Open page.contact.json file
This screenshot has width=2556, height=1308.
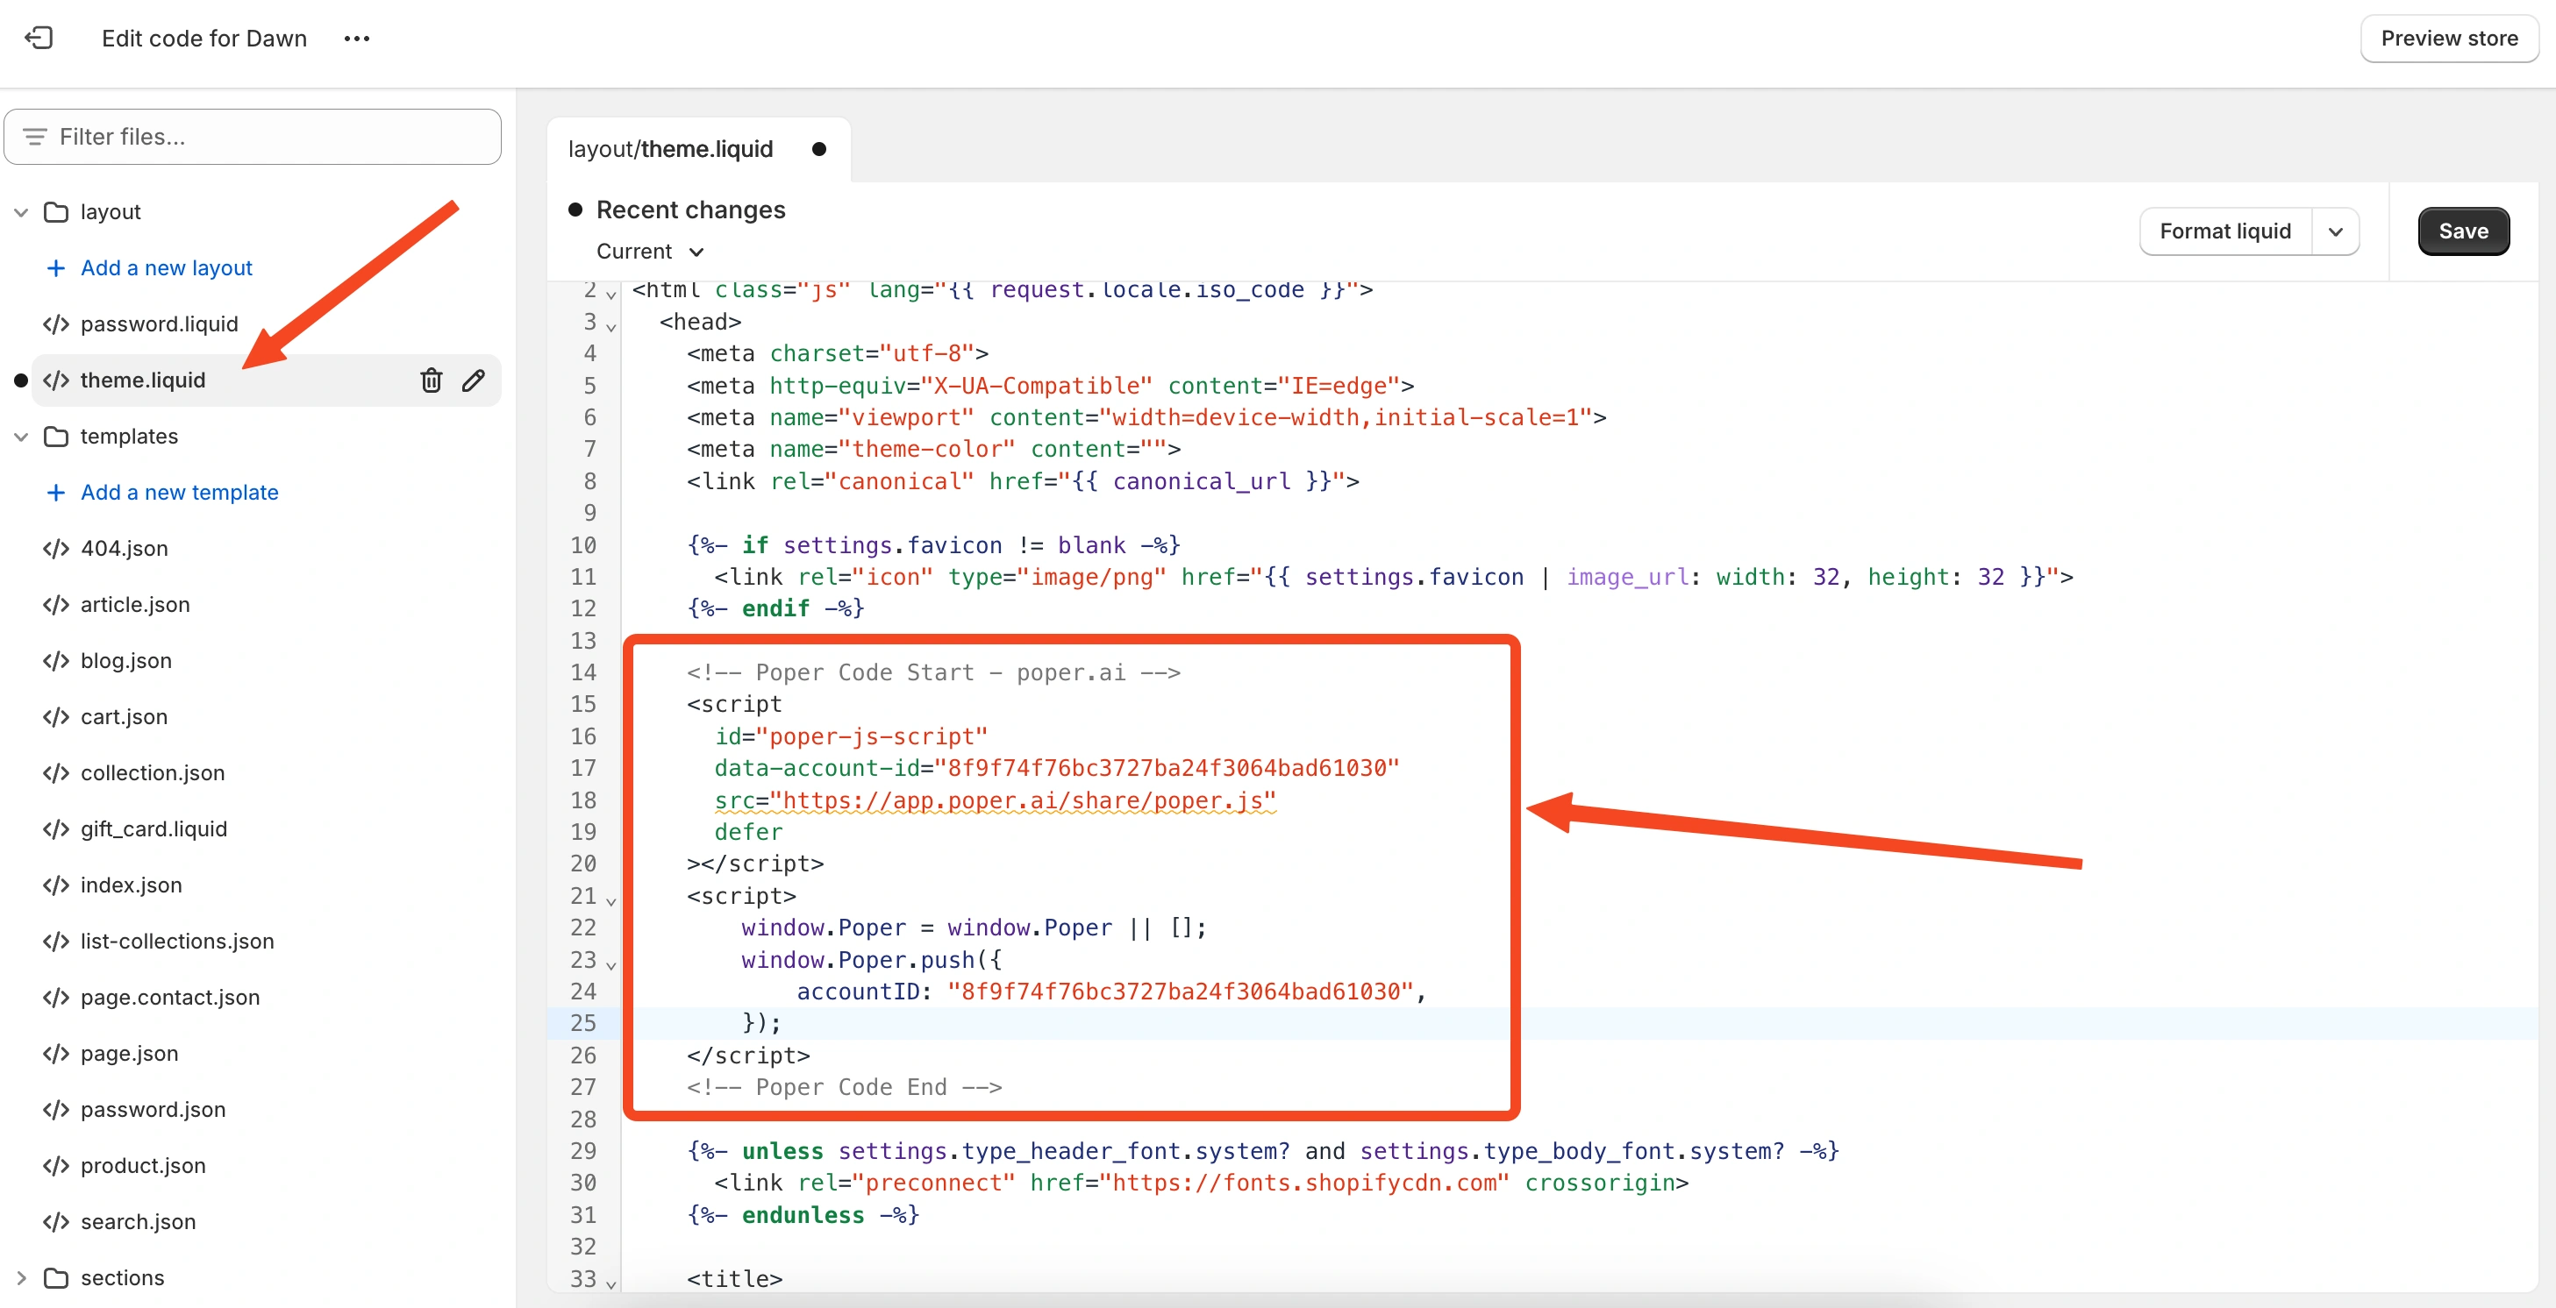[169, 998]
